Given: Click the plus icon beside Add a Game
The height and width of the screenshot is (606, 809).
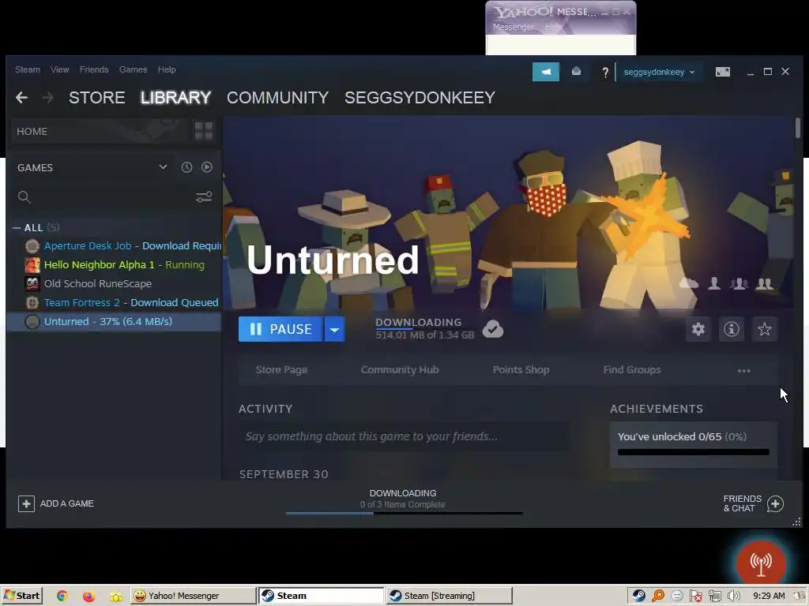Looking at the screenshot, I should pyautogui.click(x=26, y=503).
